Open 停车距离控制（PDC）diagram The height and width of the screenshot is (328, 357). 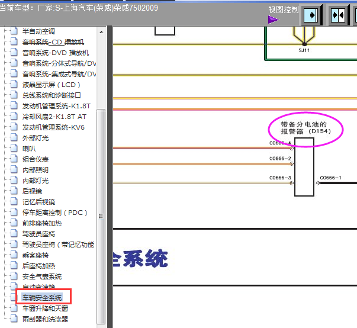point(55,213)
